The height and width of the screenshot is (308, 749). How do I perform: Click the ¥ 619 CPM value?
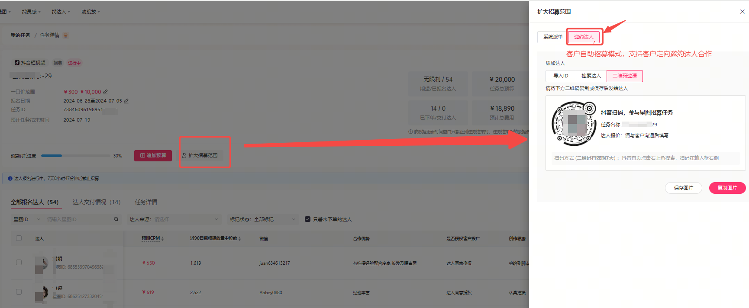(148, 292)
